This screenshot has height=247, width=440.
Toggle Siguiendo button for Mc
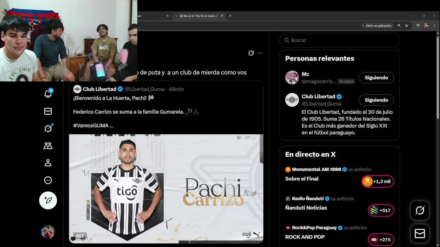point(376,78)
